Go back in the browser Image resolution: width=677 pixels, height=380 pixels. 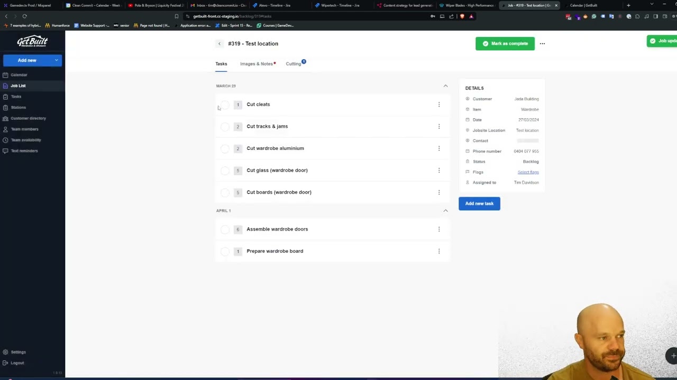pyautogui.click(x=6, y=16)
